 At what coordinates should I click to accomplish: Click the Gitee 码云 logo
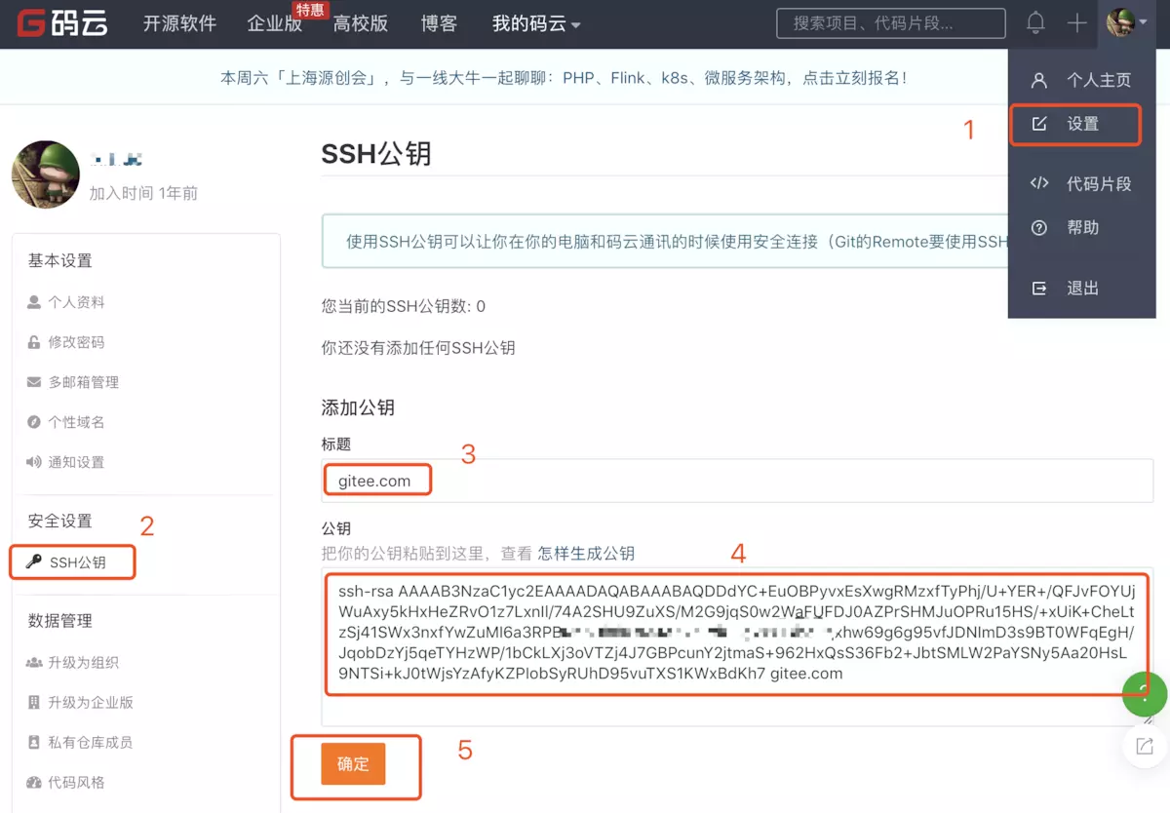coord(61,23)
